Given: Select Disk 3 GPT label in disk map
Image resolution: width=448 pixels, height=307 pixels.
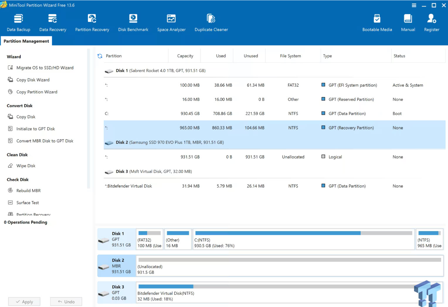Looking at the screenshot, I should (x=116, y=292).
